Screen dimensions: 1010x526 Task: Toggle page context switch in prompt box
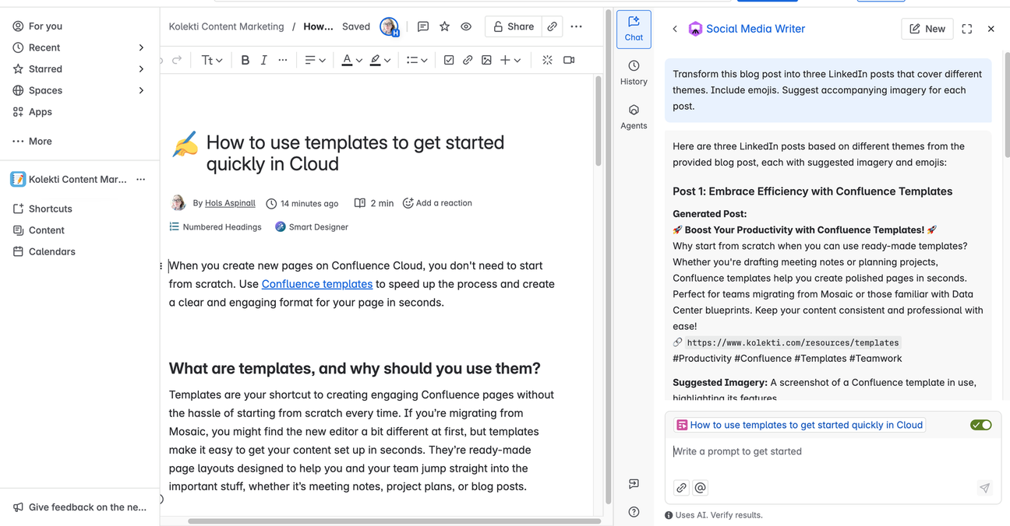click(980, 425)
